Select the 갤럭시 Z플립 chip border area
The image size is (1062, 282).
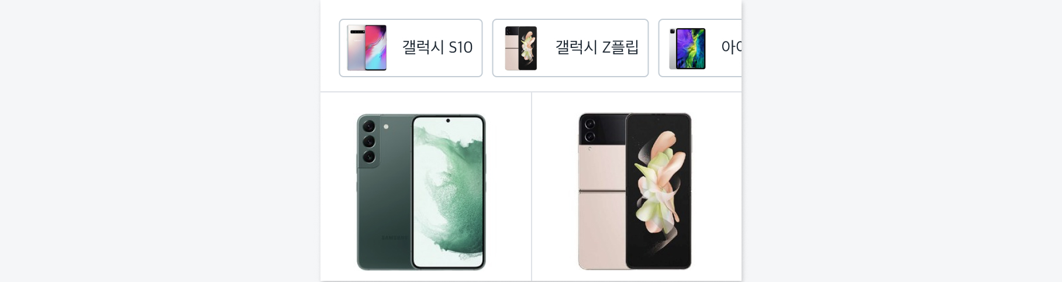click(570, 48)
